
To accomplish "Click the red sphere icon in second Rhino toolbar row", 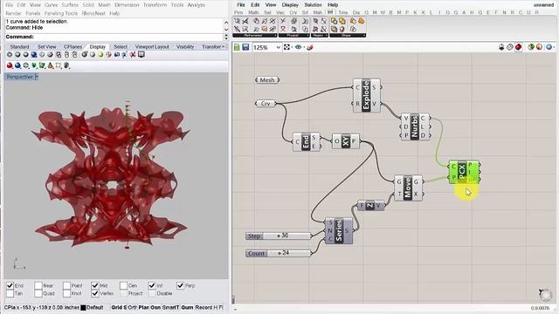I will point(10,65).
